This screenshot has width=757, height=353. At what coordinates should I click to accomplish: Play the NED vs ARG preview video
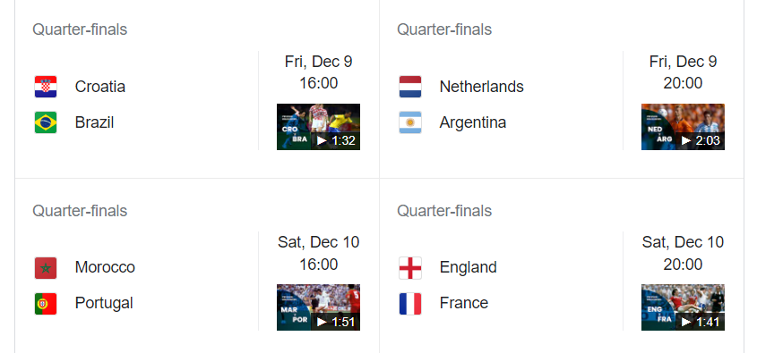point(683,127)
